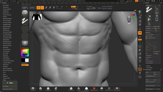Toggle the orange Local button on right shelf
The image size is (163, 92).
140,33
